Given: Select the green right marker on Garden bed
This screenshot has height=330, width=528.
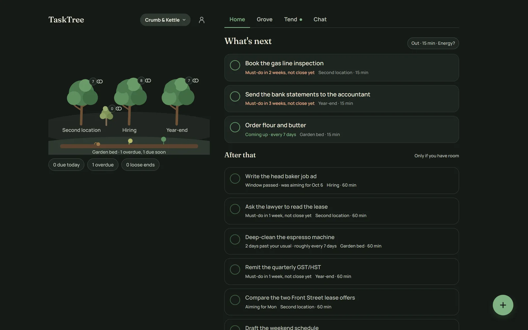Looking at the screenshot, I should (x=164, y=140).
